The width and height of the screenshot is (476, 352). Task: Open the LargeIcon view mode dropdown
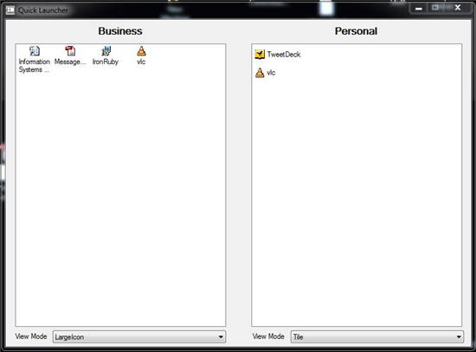point(139,336)
